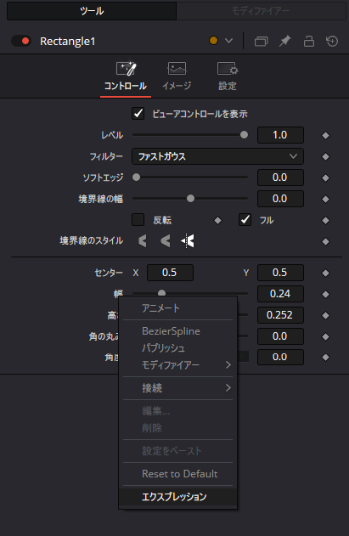
Task: Click the 反転 keyframe diamond
Action: pos(217,221)
